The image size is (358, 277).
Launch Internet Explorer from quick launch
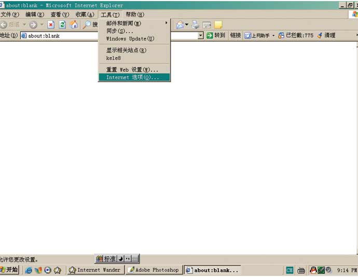[x=29, y=270]
